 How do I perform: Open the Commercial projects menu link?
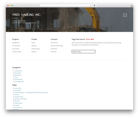(16, 46)
